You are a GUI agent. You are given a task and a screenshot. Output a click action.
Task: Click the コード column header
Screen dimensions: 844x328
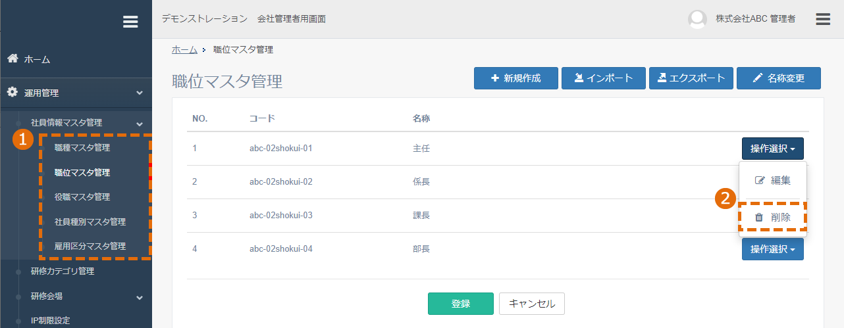pyautogui.click(x=262, y=118)
